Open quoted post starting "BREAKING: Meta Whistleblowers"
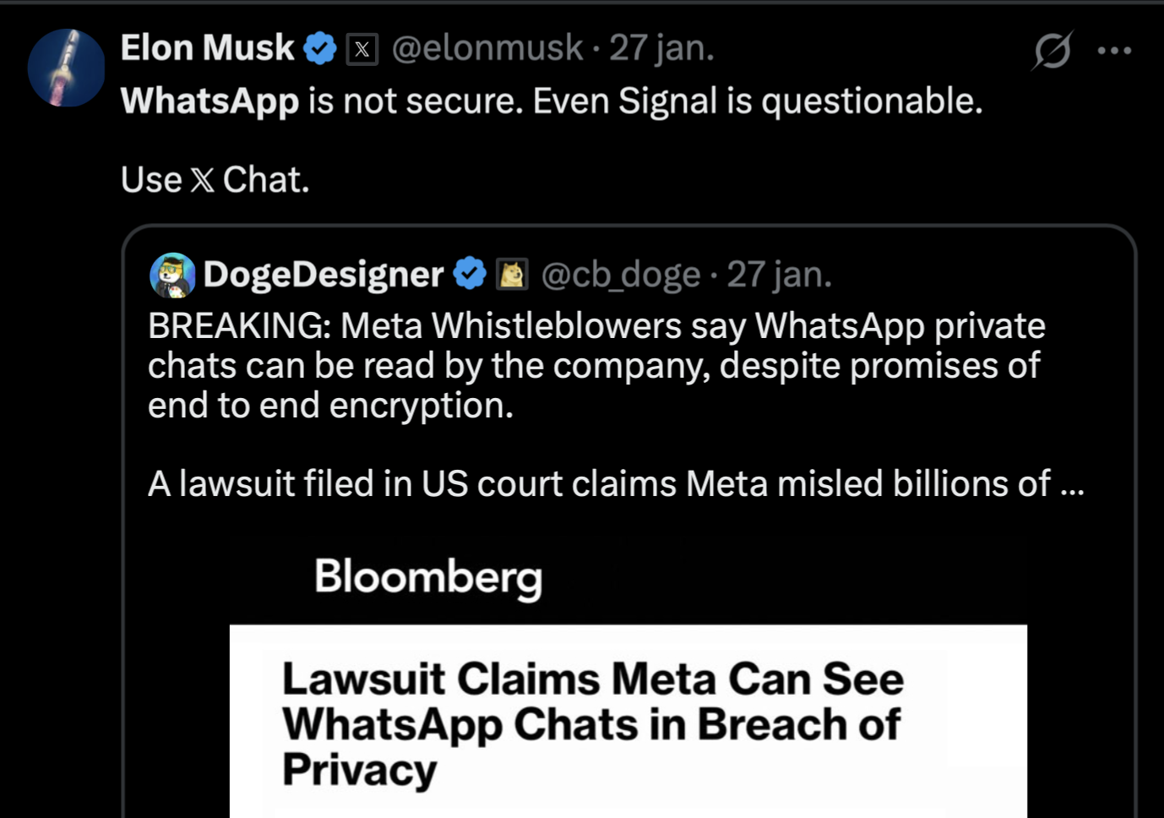 tap(596, 365)
